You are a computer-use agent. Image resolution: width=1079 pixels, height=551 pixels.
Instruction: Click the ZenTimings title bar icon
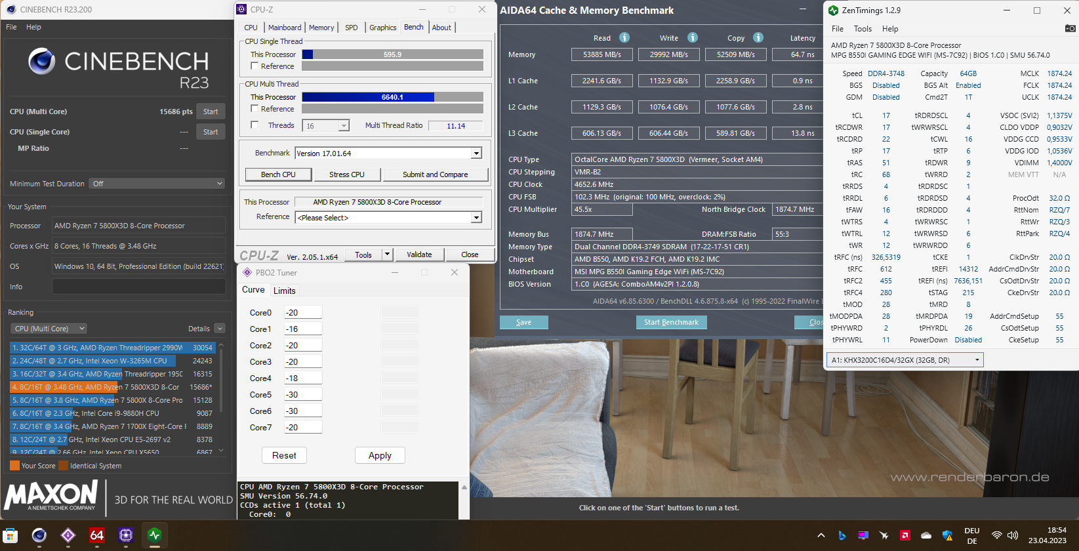pyautogui.click(x=833, y=10)
